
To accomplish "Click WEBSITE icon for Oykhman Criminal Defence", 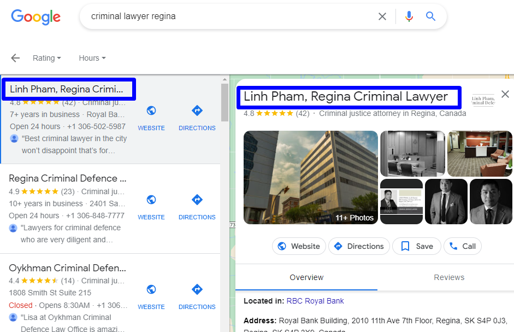I will [x=151, y=289].
